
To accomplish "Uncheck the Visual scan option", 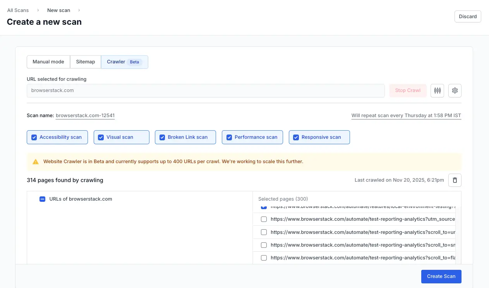I will pos(101,137).
